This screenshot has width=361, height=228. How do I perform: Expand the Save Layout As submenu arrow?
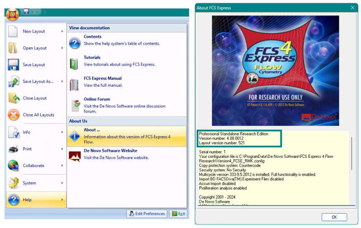click(x=62, y=81)
